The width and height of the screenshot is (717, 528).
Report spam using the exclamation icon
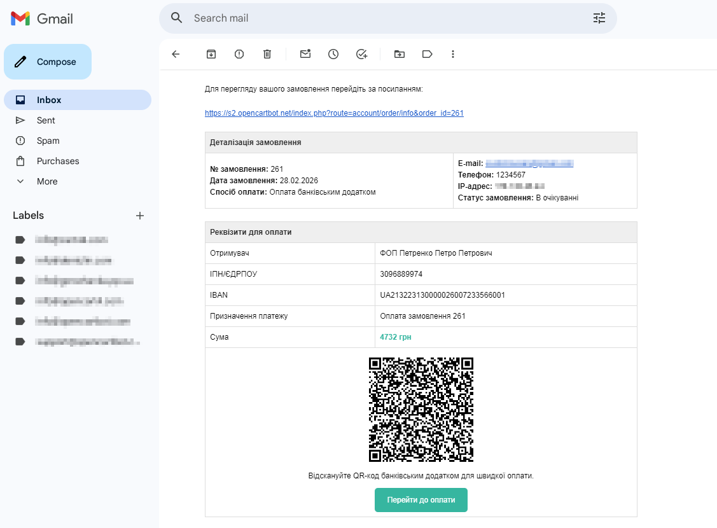pyautogui.click(x=239, y=54)
